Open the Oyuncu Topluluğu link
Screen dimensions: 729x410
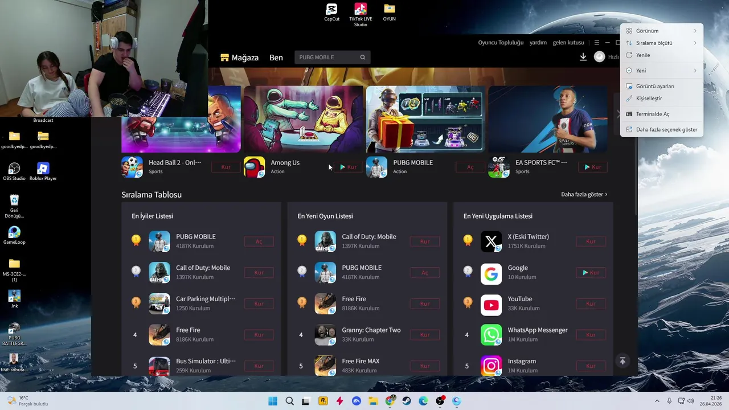501,43
